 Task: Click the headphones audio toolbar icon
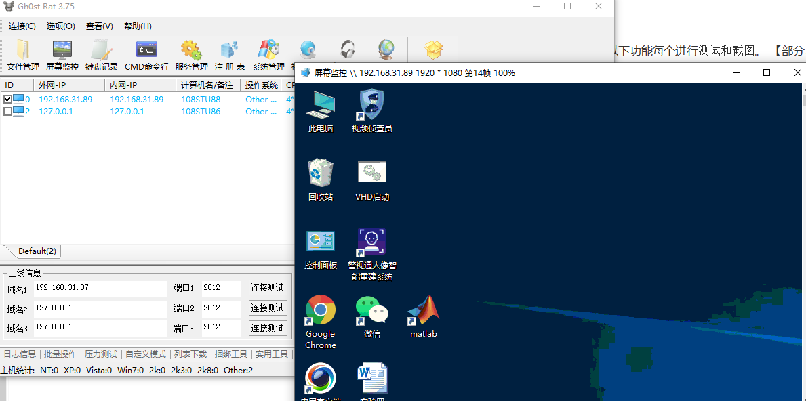pos(348,50)
